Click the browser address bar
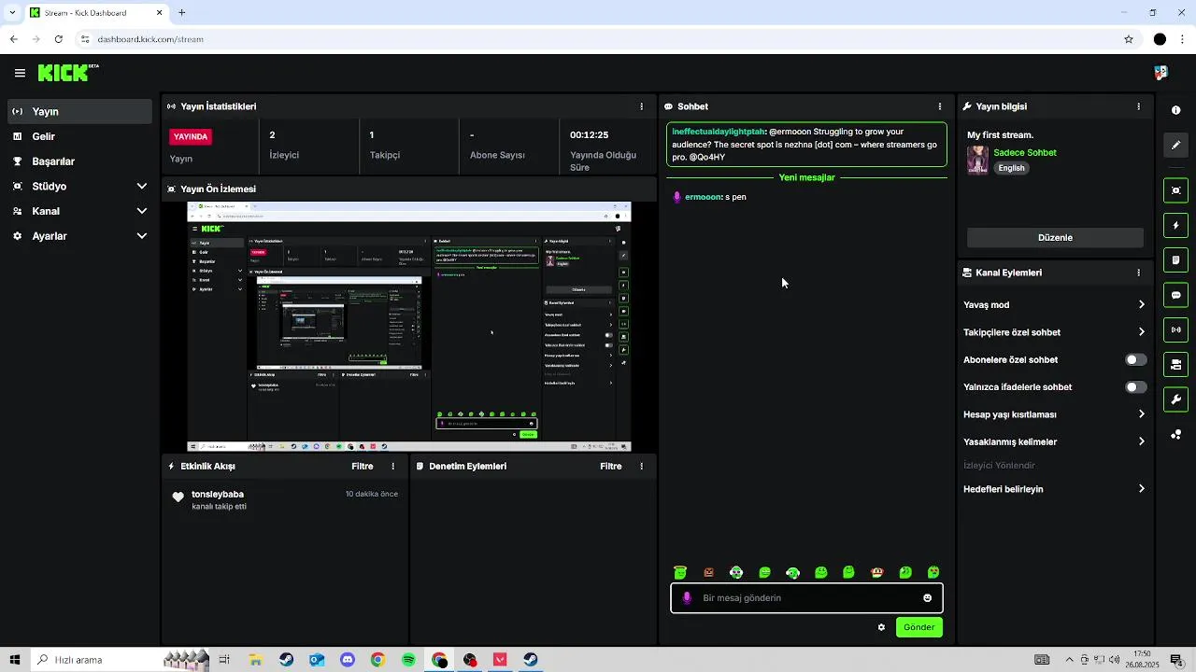The width and height of the screenshot is (1196, 672). 598,39
